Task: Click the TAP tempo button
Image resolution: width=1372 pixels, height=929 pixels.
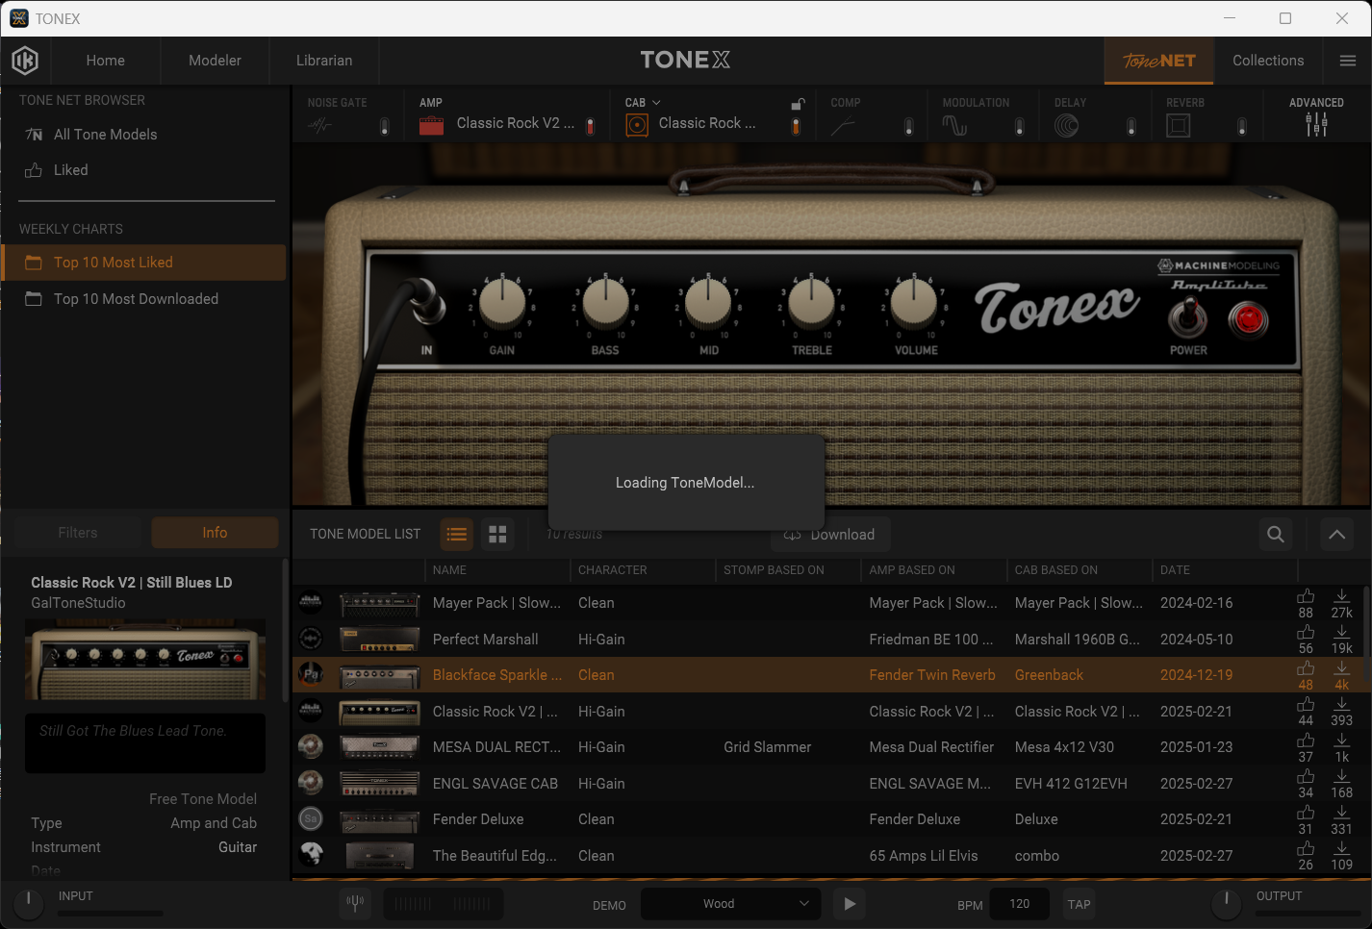Action: [x=1080, y=904]
